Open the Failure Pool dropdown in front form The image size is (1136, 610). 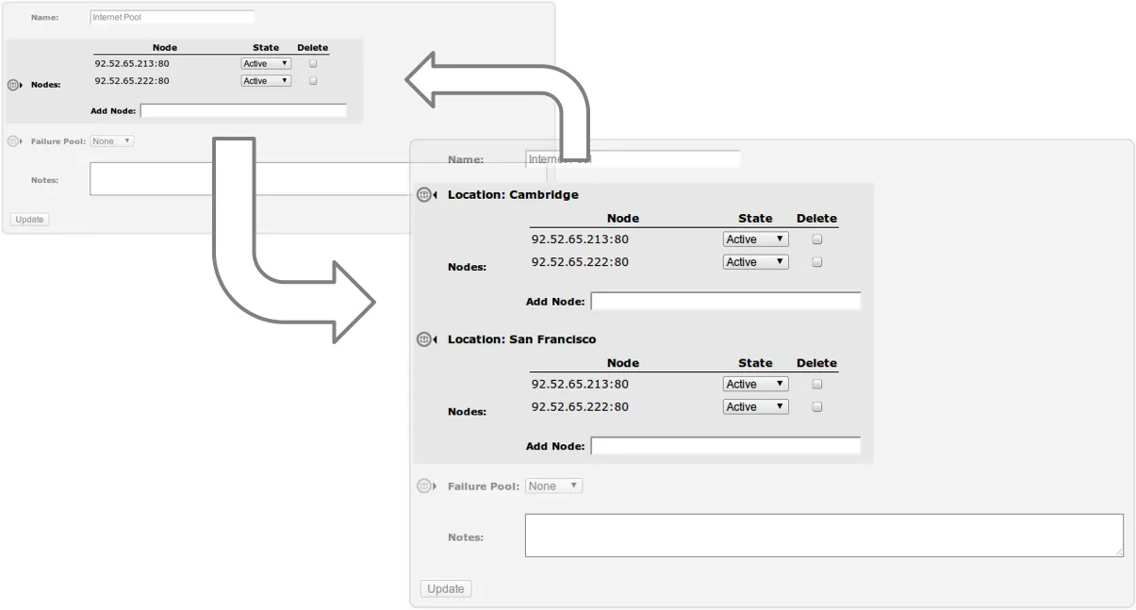tap(553, 486)
